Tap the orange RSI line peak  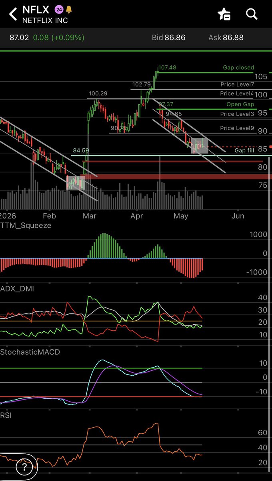(157, 423)
